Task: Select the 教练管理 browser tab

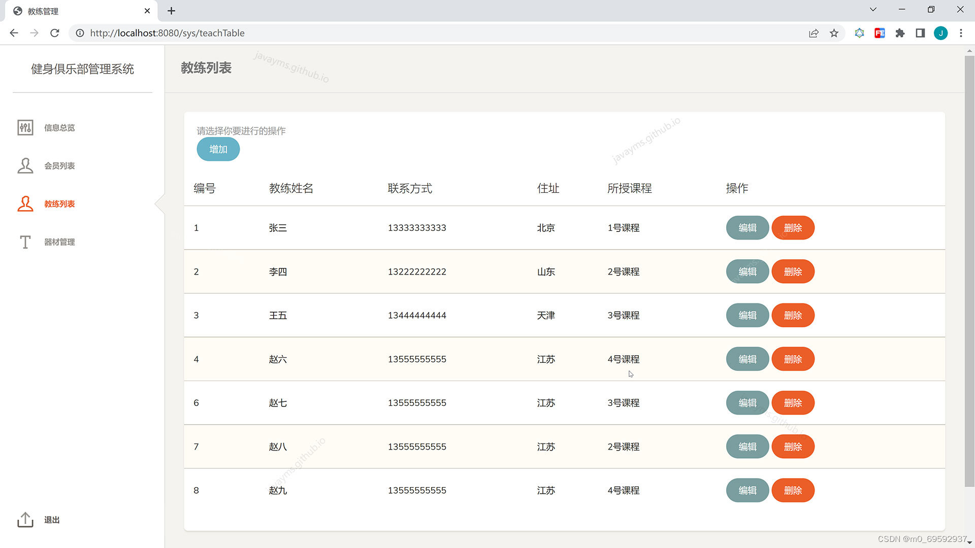Action: 81,11
